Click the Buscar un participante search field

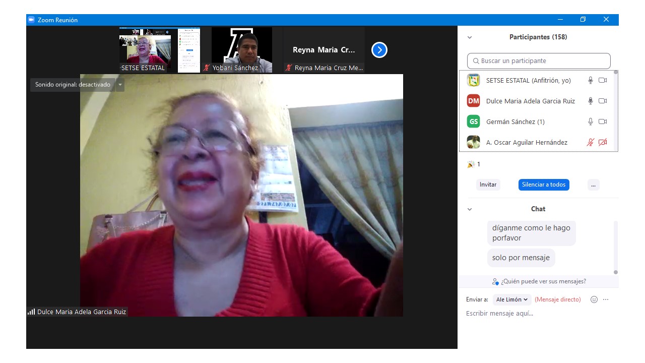[539, 61]
